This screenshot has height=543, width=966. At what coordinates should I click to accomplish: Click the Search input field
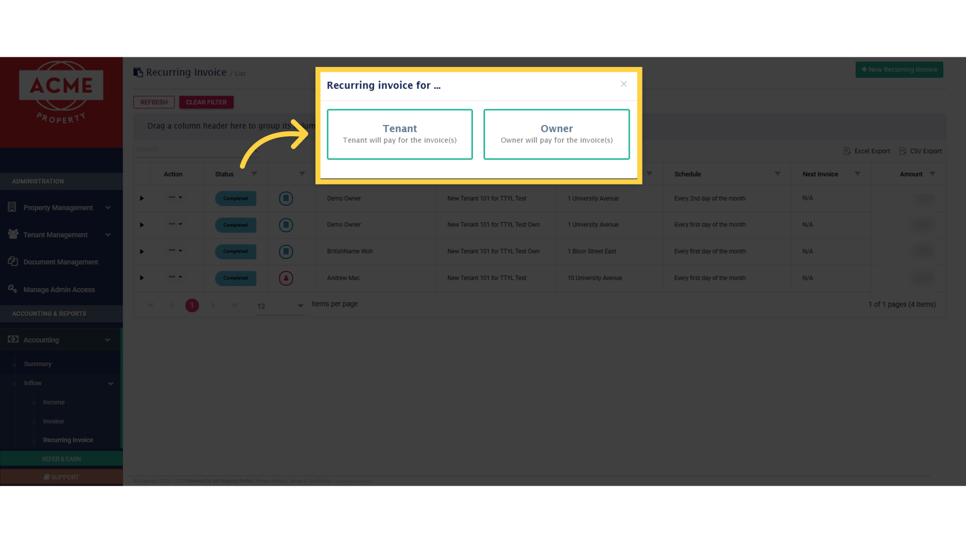click(191, 149)
